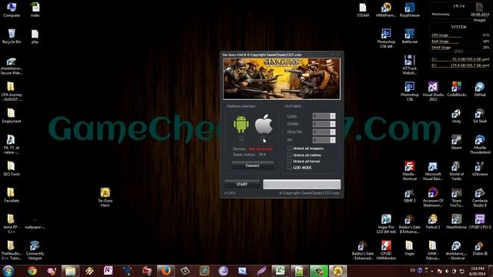Enable Unlock all clothes checkbox
The image size is (493, 277).
290,155
